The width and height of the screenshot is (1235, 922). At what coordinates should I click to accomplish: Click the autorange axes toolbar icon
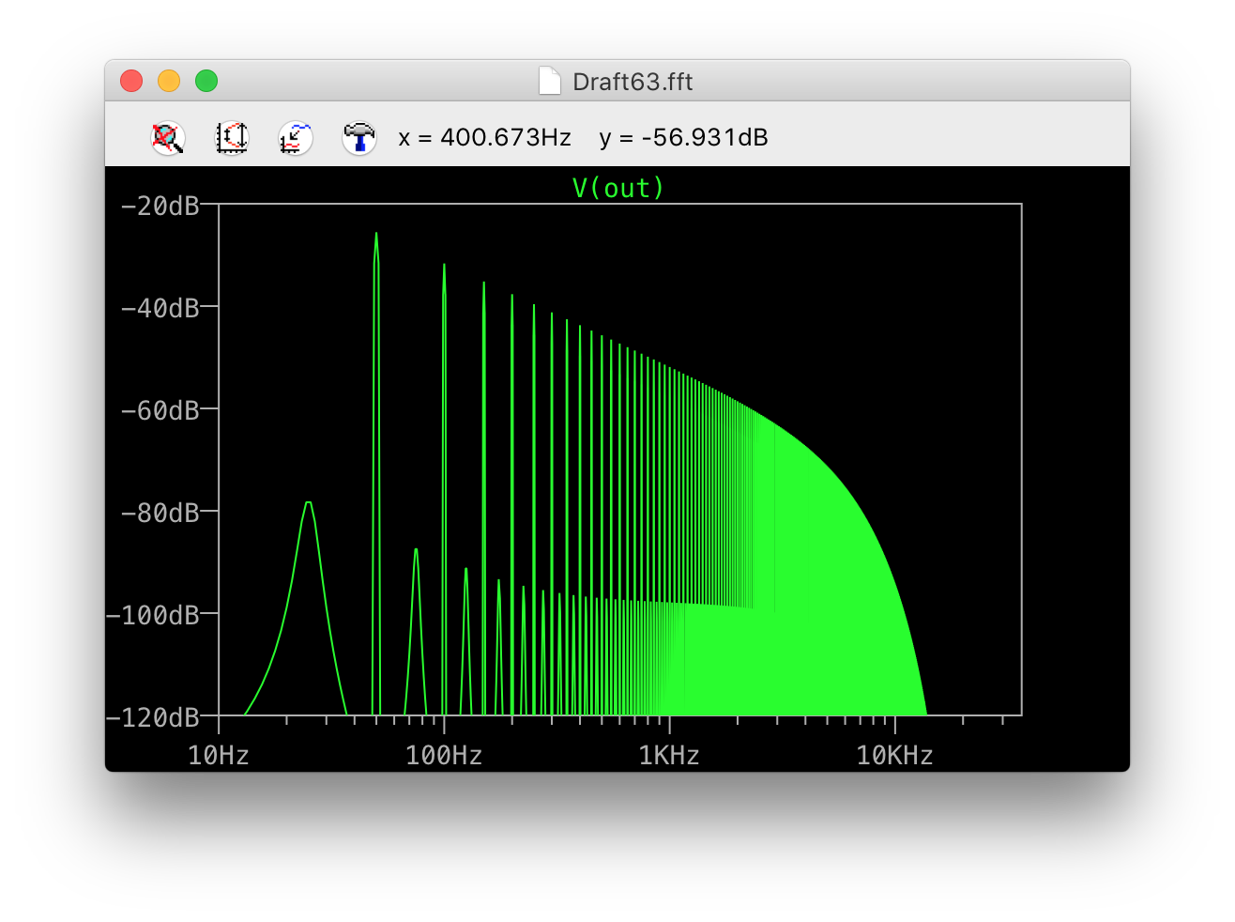(296, 138)
